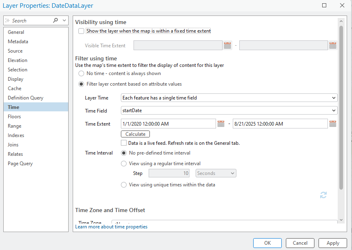Maximize the Layer Properties dialog
Viewport: 352px width, 250px height.
click(x=324, y=6)
